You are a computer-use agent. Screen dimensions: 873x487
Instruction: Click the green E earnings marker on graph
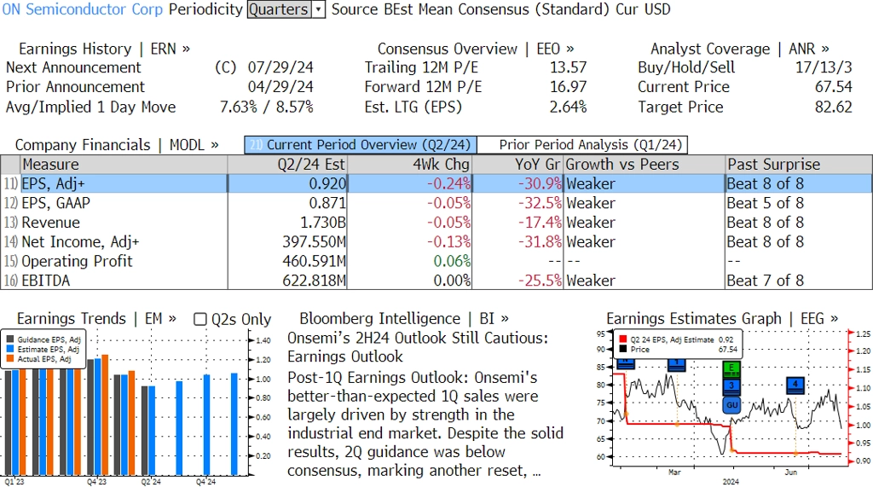731,368
